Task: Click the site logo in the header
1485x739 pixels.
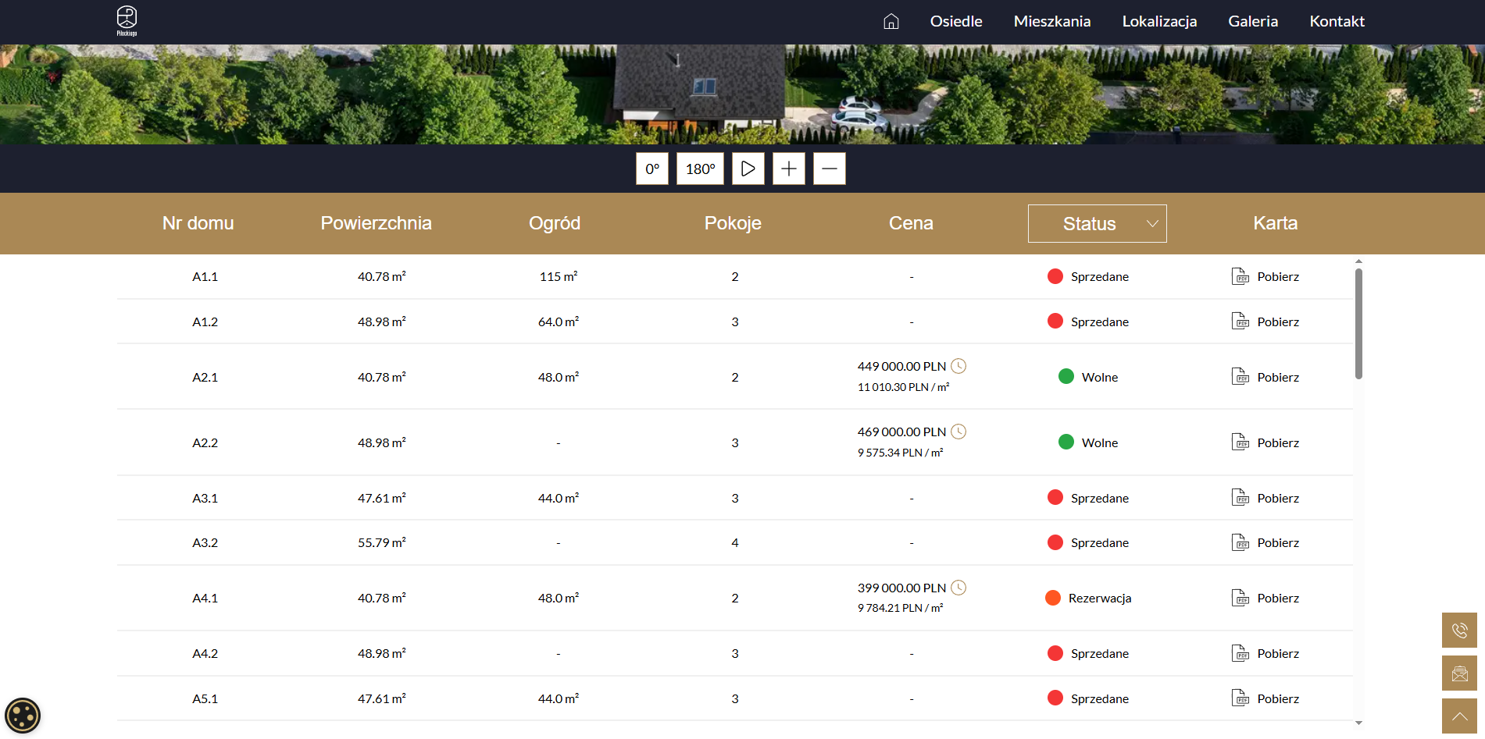Action: pyautogui.click(x=127, y=21)
